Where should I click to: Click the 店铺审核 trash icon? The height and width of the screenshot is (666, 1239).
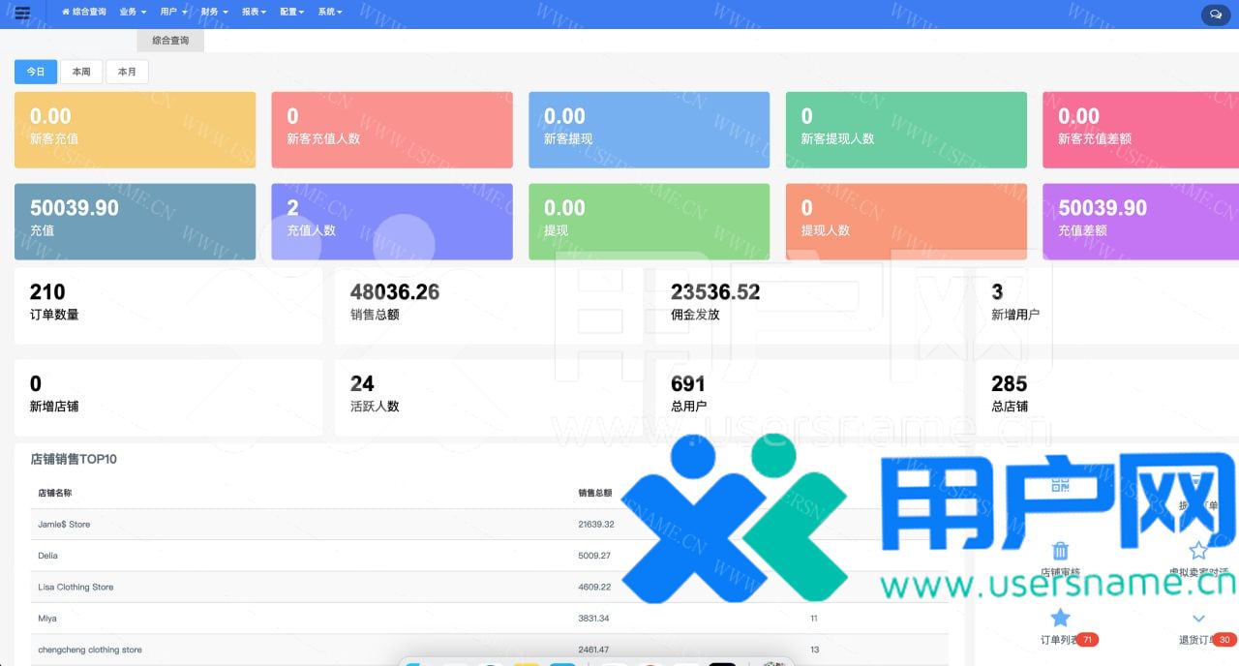[x=1060, y=552]
